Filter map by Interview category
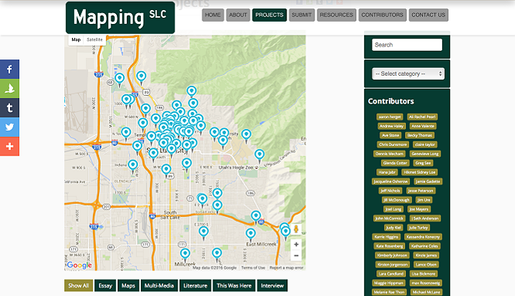The image size is (515, 296). [x=273, y=285]
